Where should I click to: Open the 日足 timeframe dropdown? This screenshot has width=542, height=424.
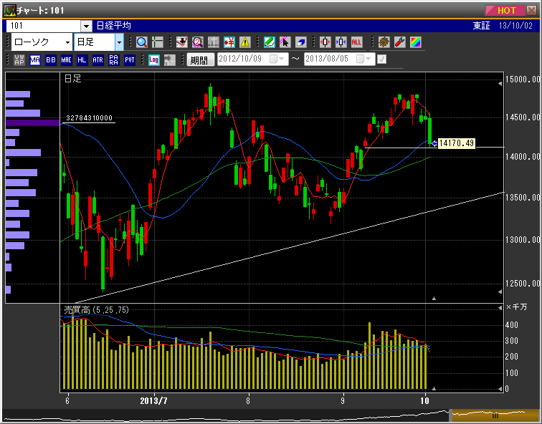pos(119,42)
